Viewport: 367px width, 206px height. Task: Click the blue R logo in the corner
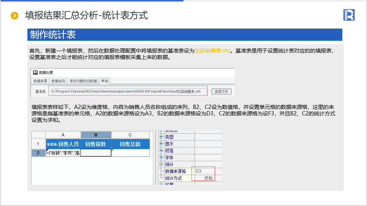[349, 15]
